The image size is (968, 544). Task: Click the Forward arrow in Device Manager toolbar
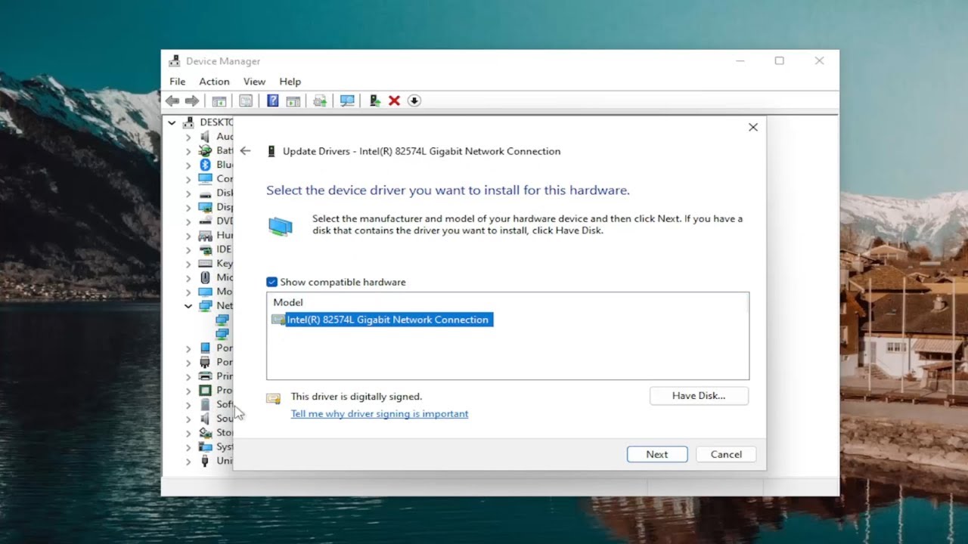click(192, 100)
